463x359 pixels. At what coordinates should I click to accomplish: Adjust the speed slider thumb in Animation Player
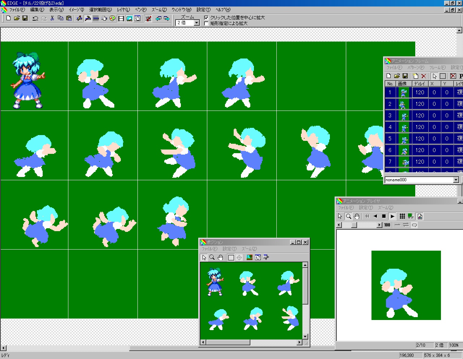(x=354, y=225)
